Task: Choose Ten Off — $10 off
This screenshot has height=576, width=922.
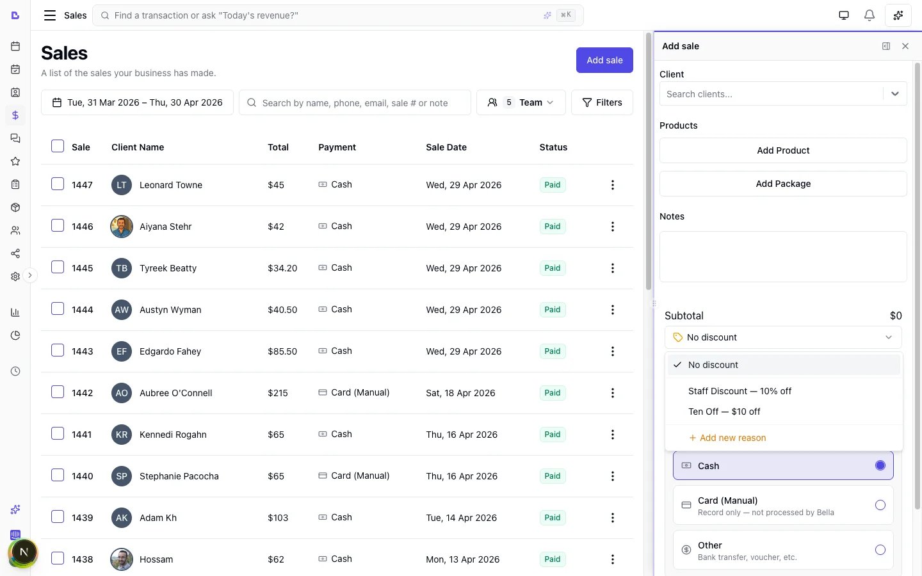Action: coord(783,412)
